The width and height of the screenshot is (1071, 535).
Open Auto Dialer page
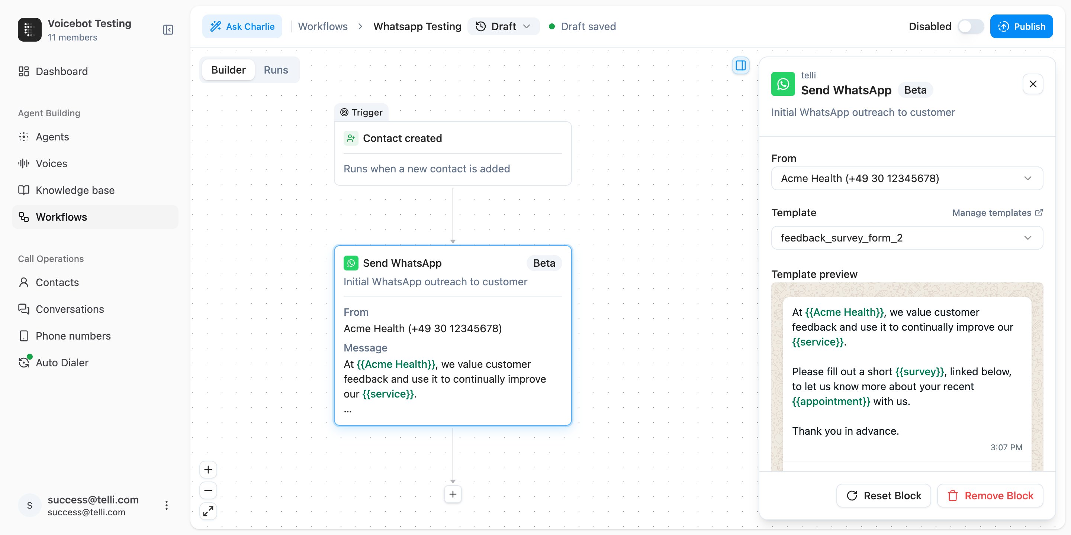(95, 362)
